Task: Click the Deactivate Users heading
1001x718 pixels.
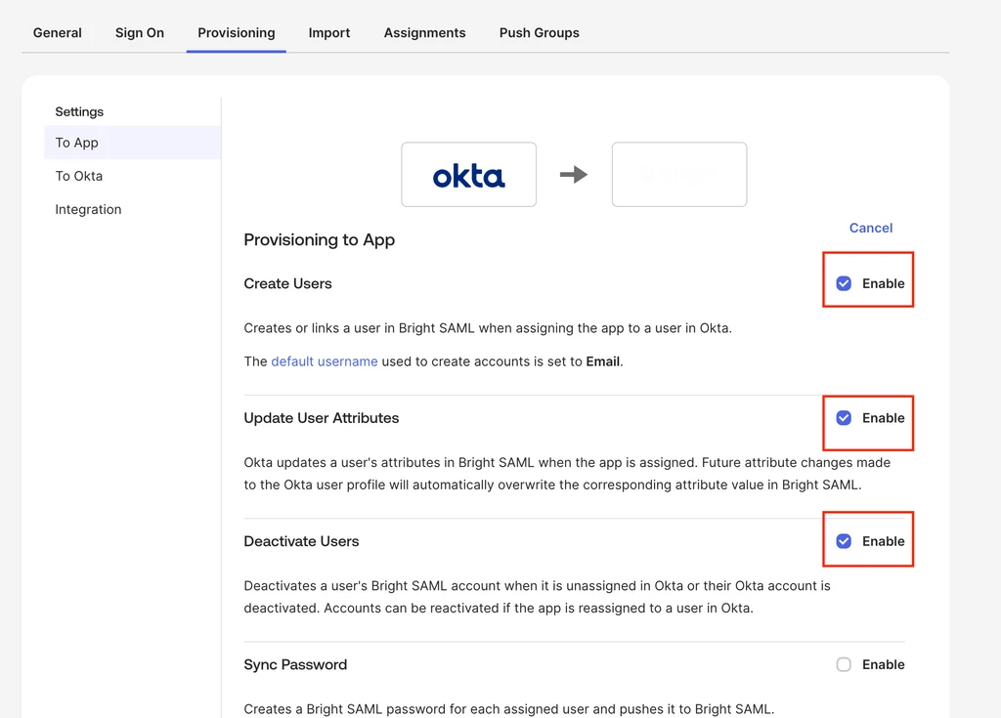Action: [301, 541]
